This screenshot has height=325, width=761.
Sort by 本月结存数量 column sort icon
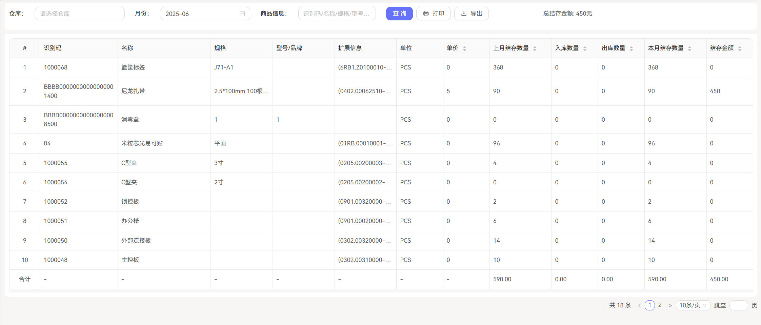[689, 48]
